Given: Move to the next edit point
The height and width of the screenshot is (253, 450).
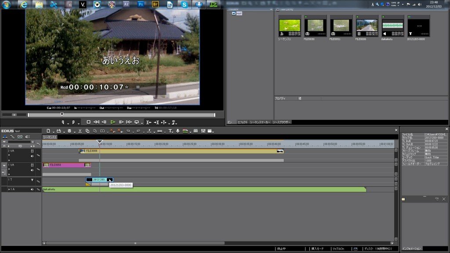Looking at the screenshot, I should [156, 122].
